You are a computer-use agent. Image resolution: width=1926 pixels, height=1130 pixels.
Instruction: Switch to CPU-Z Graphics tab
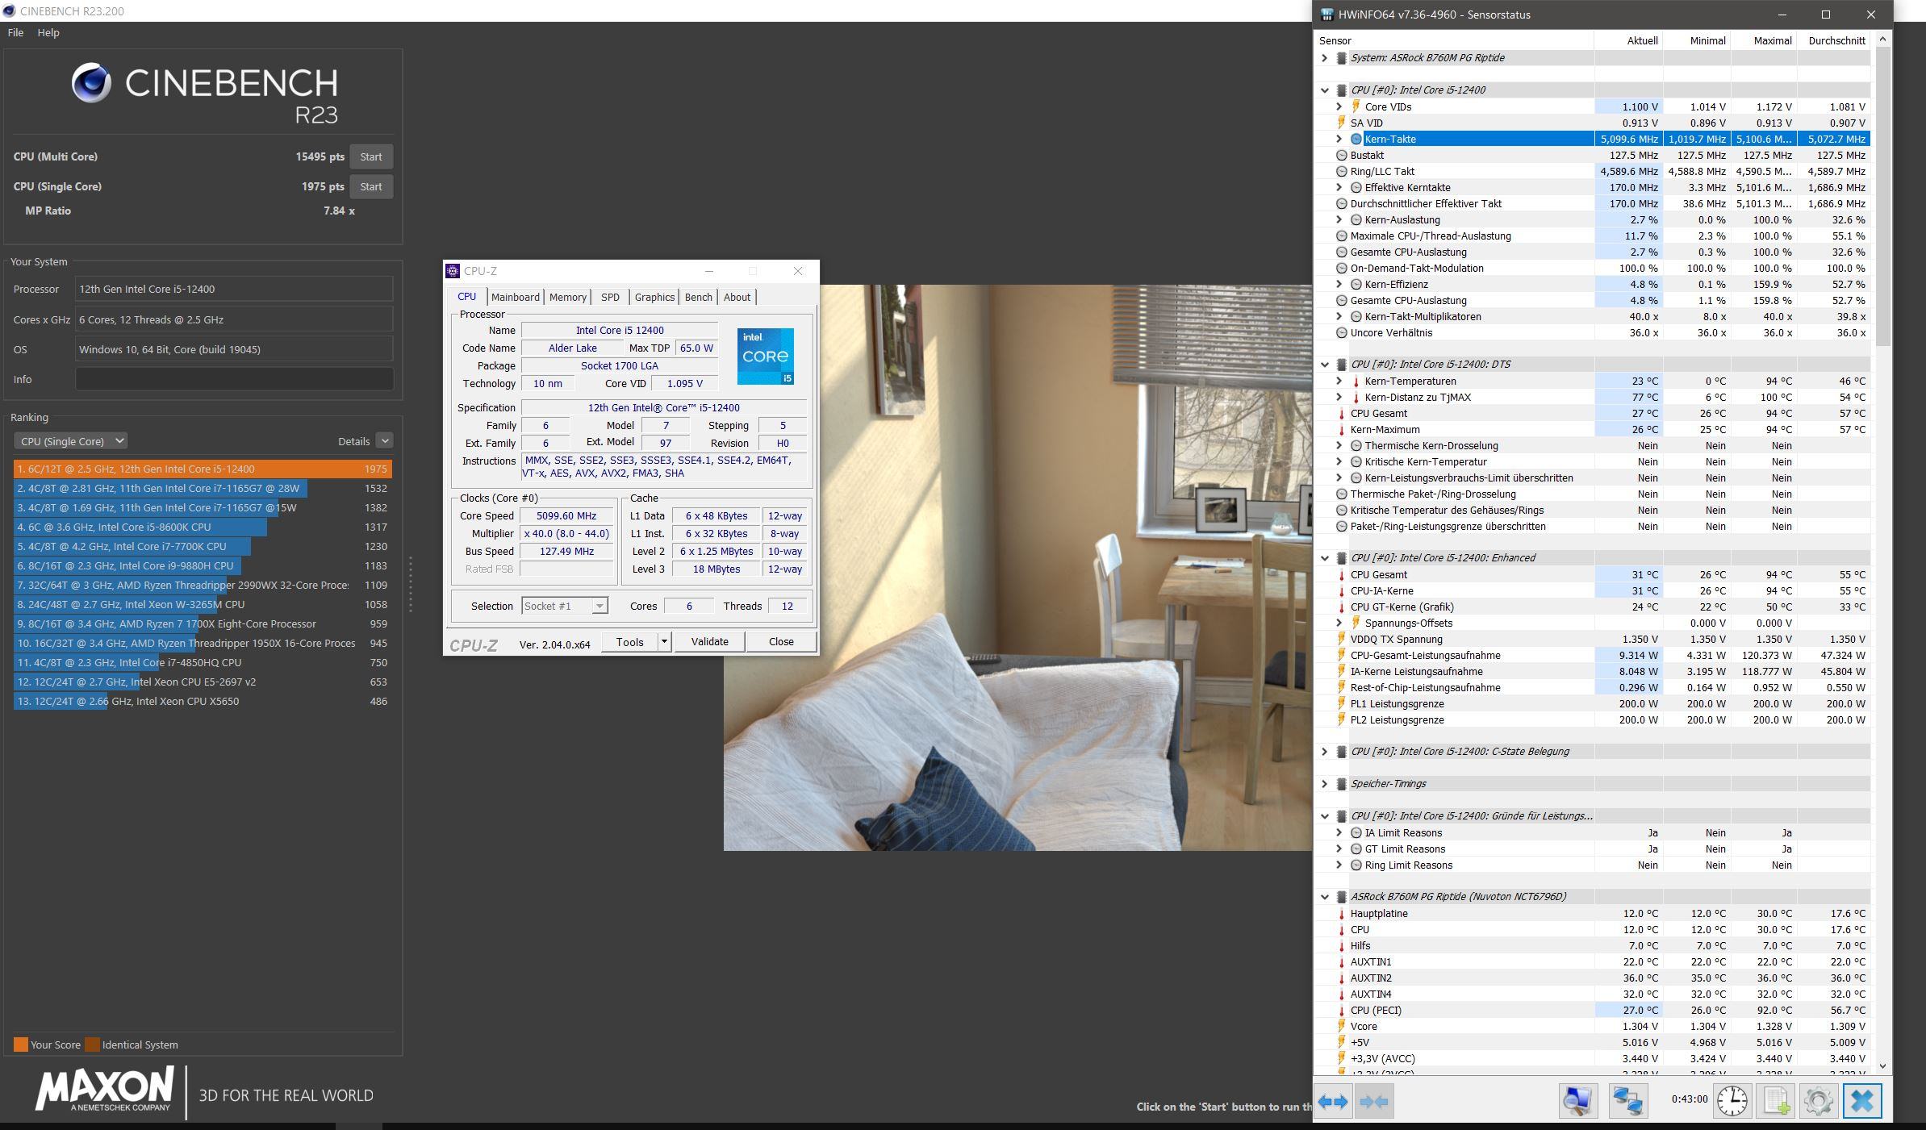point(654,297)
